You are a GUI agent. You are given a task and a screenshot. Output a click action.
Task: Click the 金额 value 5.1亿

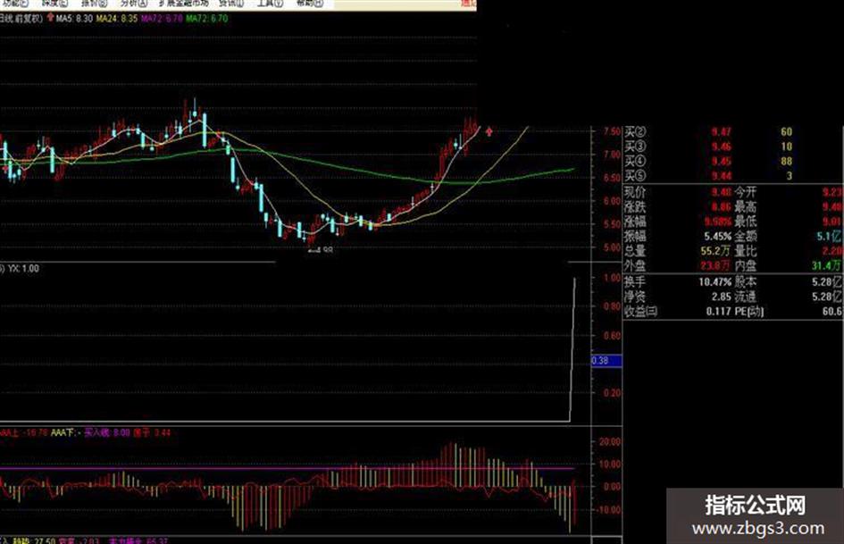point(829,237)
